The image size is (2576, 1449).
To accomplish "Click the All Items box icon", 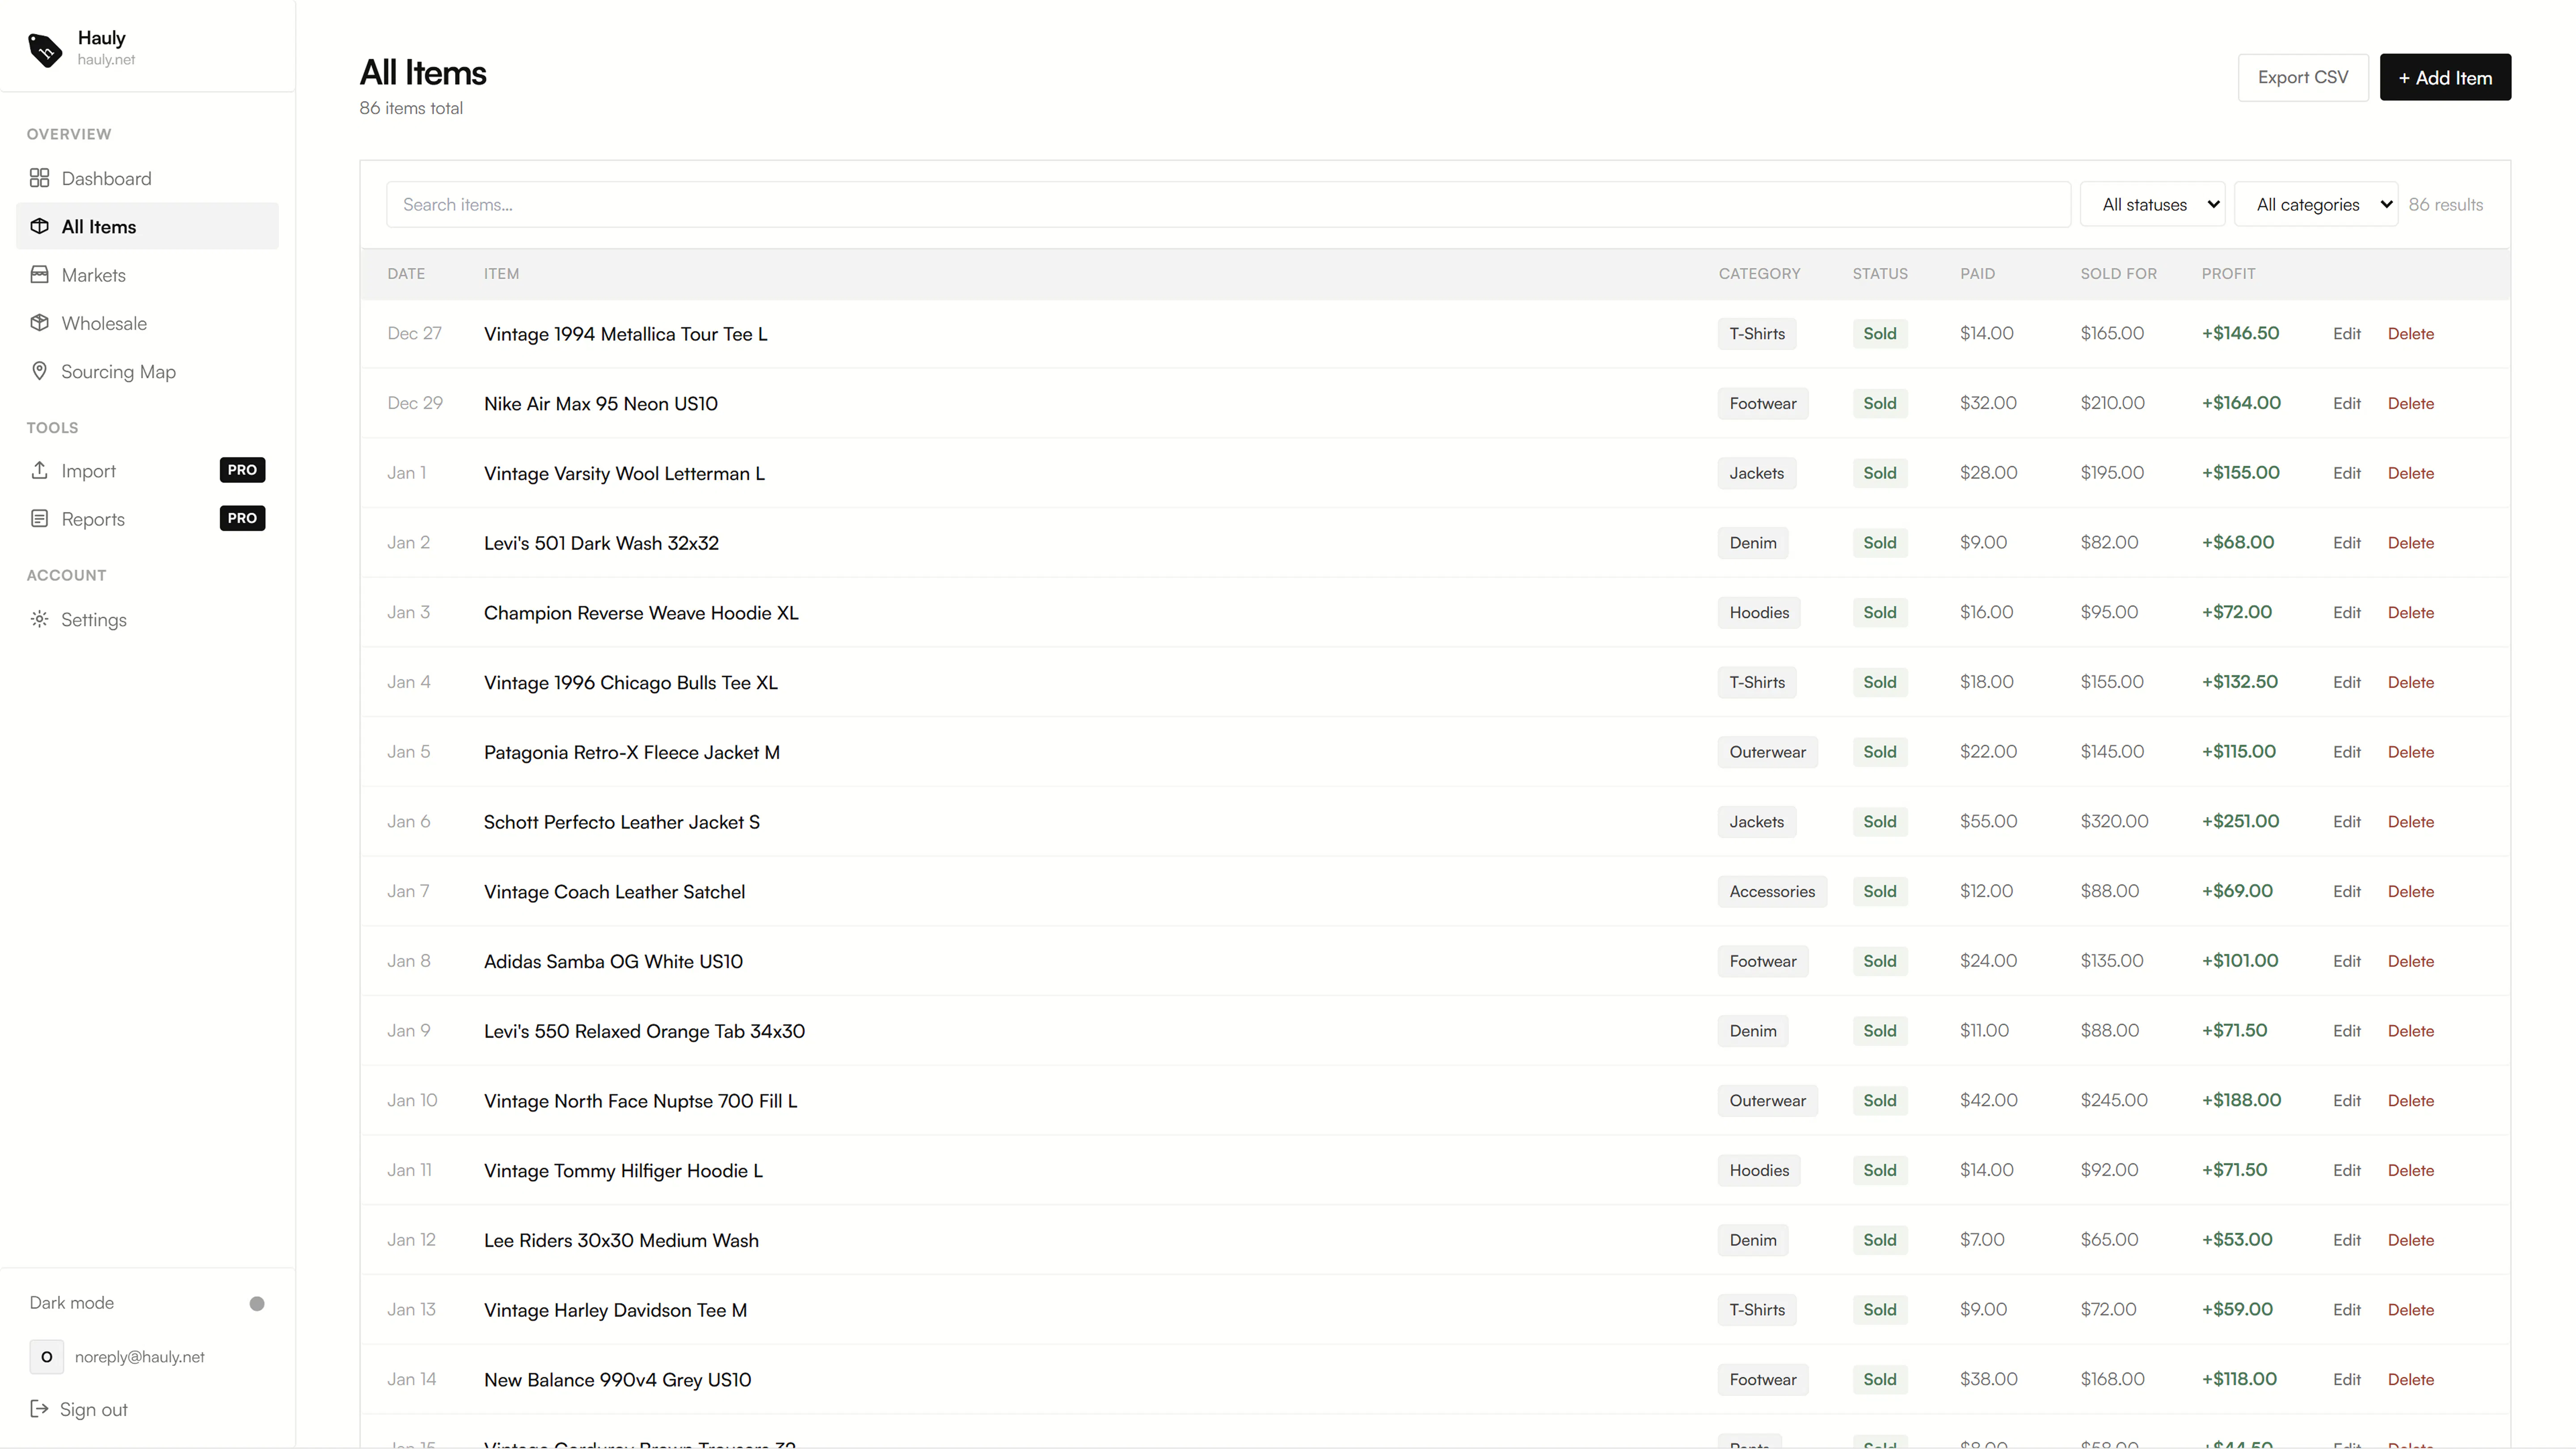I will click(x=39, y=226).
